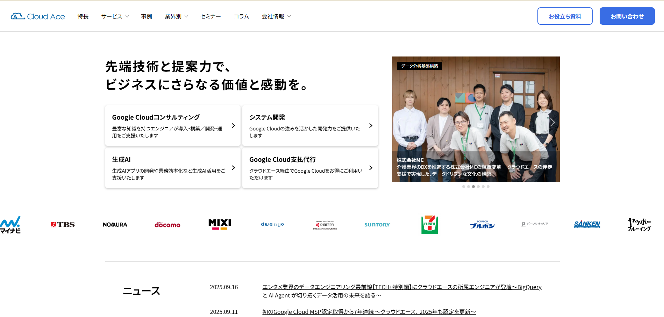Expand the 業界別 dropdown menu
This screenshot has width=664, height=317.
pyautogui.click(x=176, y=16)
